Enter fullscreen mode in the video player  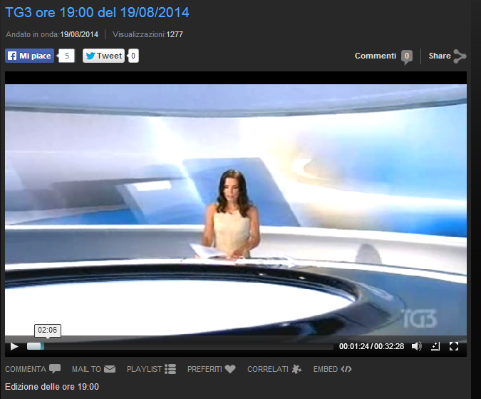[454, 346]
